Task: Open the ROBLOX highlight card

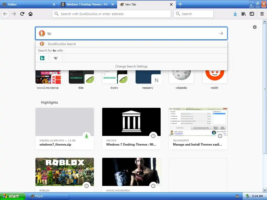Action: tap(65, 175)
